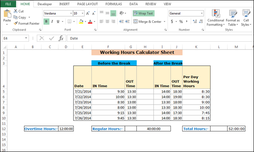This screenshot has width=254, height=152.
Task: Switch to the INSERT tab
Action: point(64,4)
